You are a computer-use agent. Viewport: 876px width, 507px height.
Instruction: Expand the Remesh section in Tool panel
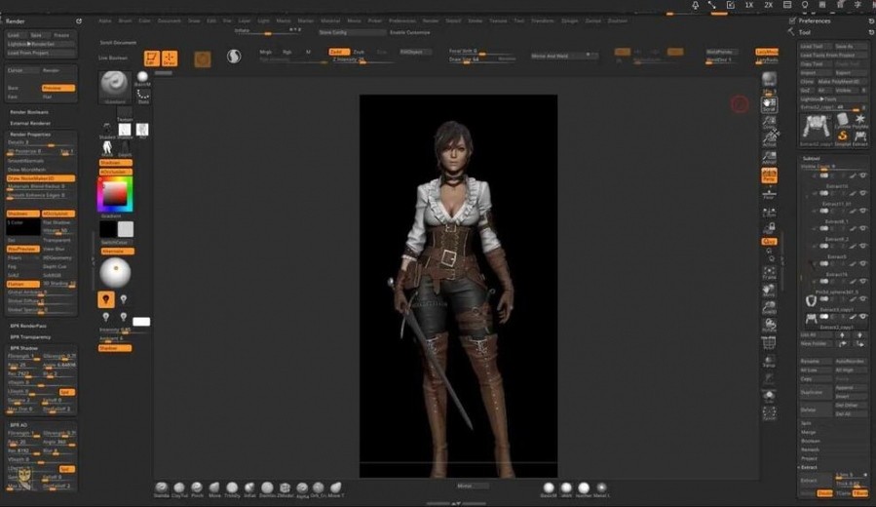click(810, 449)
